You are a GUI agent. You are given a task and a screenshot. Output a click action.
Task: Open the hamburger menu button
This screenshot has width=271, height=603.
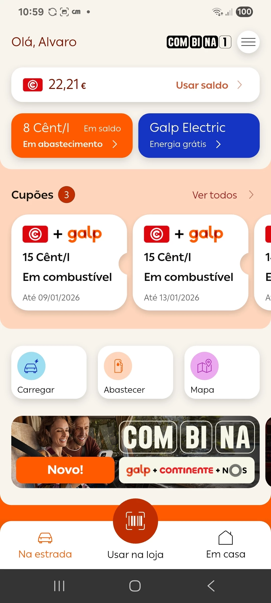click(x=248, y=42)
